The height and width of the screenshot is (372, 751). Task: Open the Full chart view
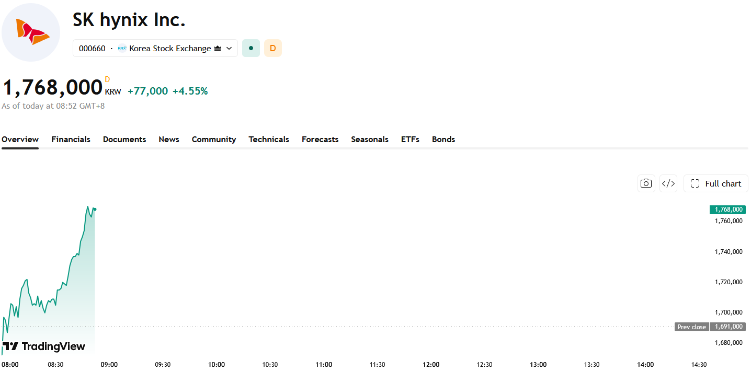click(716, 183)
